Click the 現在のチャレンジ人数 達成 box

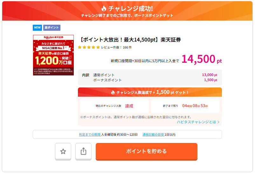[x=114, y=106]
